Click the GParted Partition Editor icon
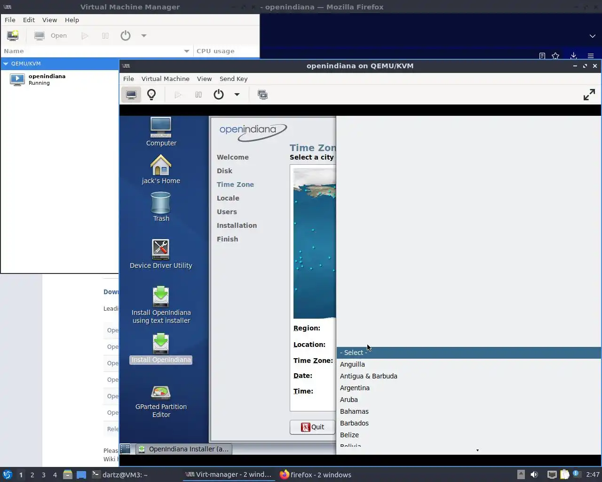 [x=161, y=402]
